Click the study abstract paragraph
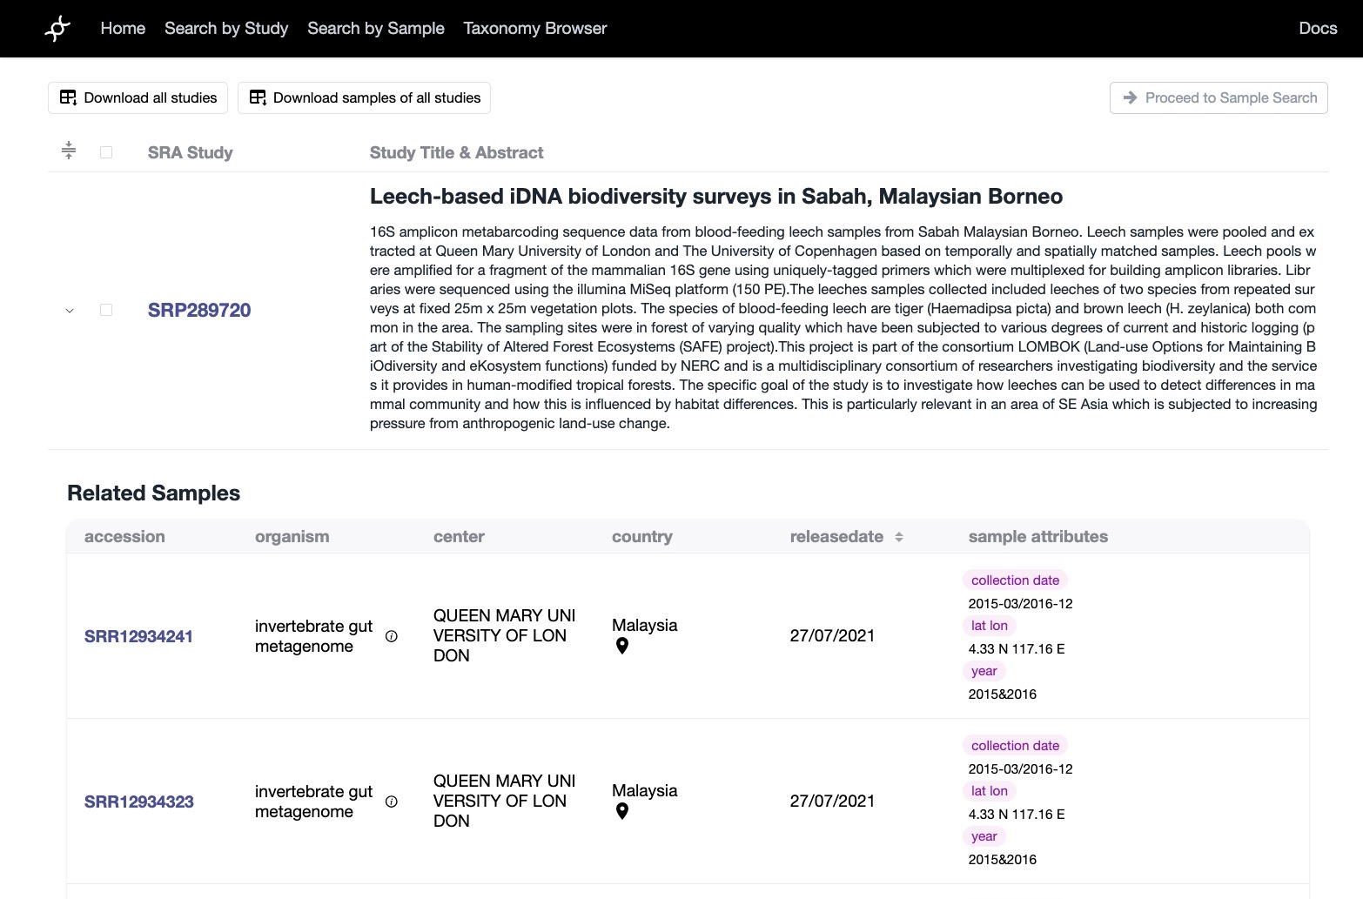 [x=843, y=327]
